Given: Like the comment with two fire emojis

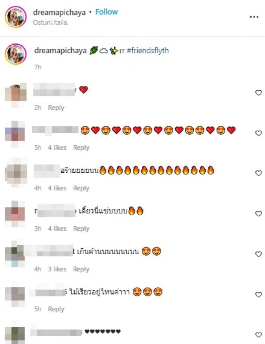Looking at the screenshot, I should click(258, 214).
